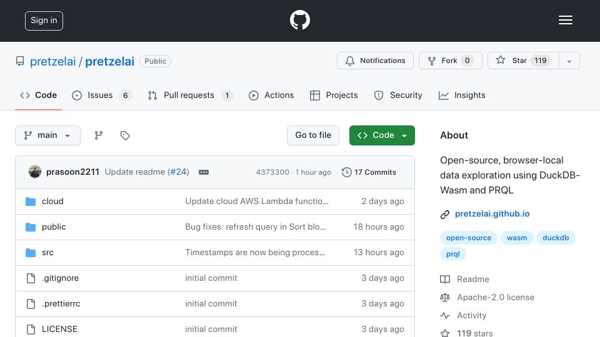The image size is (600, 337).
Task: Open the .prettierrc file
Action: 61,304
